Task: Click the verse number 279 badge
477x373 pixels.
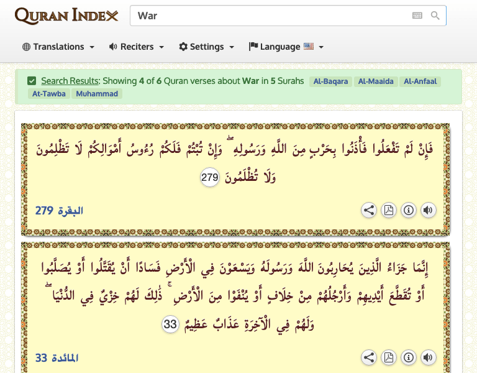Action: 210,177
